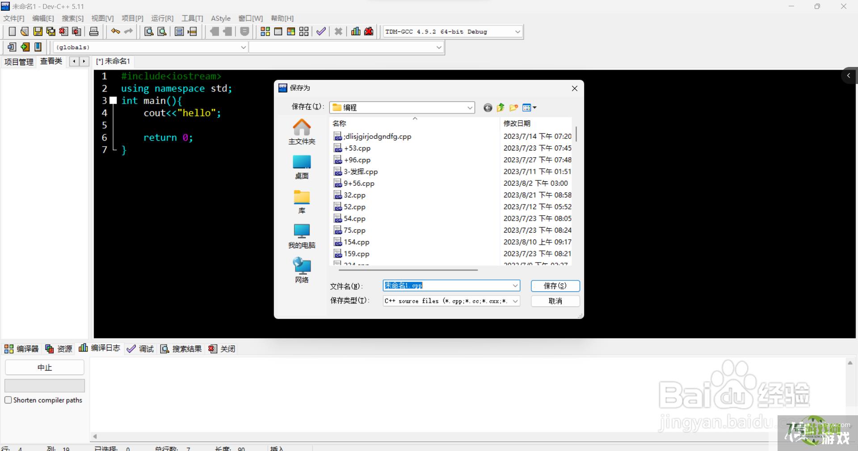The image size is (858, 451).
Task: Click the 取消 button
Action: coord(555,301)
